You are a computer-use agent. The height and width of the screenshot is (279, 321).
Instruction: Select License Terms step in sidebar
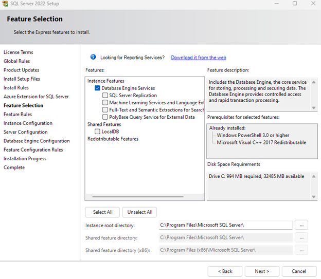(18, 52)
